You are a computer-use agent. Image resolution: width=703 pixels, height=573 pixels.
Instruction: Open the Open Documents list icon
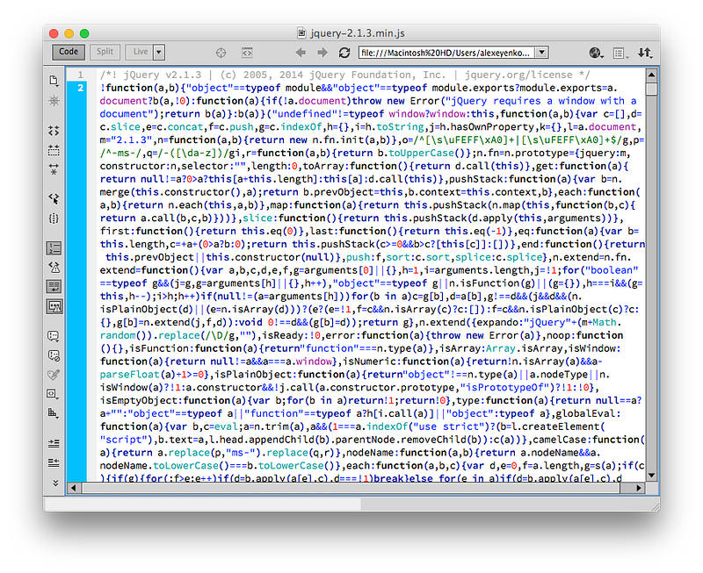[x=54, y=80]
